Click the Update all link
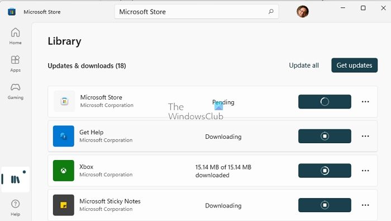Viewport: 391px width, 221px height. (304, 65)
